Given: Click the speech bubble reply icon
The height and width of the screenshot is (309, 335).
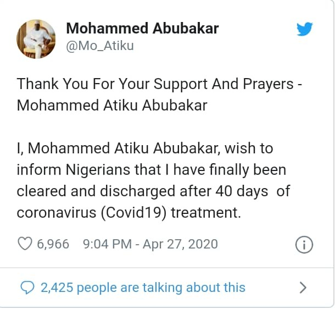Looking at the screenshot, I should pos(26,287).
